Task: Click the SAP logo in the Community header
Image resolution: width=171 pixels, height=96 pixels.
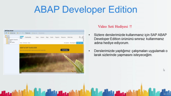Action: 22,37
